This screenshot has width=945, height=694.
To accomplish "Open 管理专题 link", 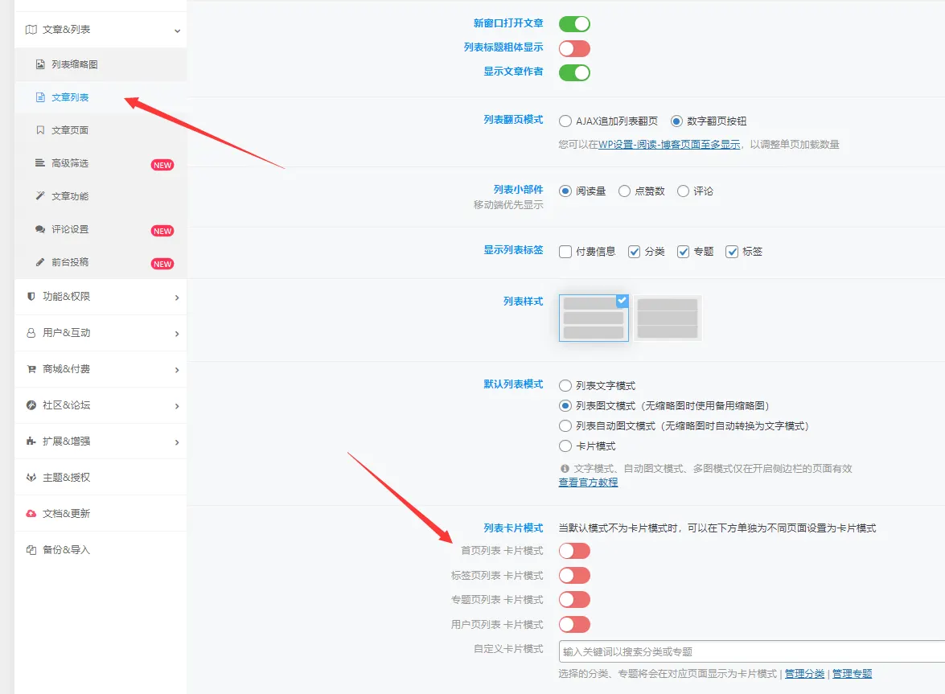I will (x=853, y=674).
